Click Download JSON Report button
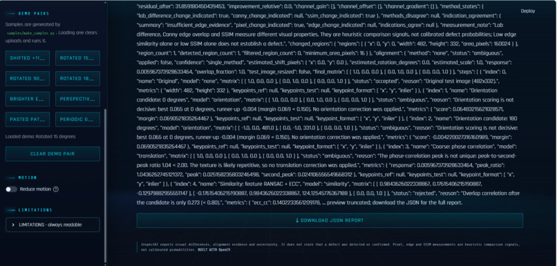 (x=330, y=220)
